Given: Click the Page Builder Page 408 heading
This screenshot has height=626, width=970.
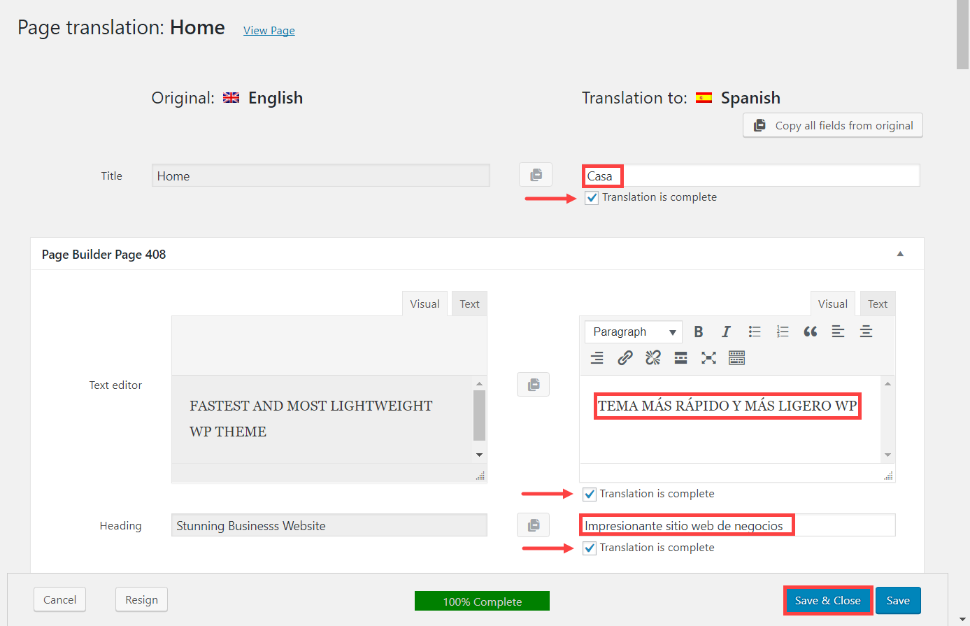Looking at the screenshot, I should coord(104,255).
